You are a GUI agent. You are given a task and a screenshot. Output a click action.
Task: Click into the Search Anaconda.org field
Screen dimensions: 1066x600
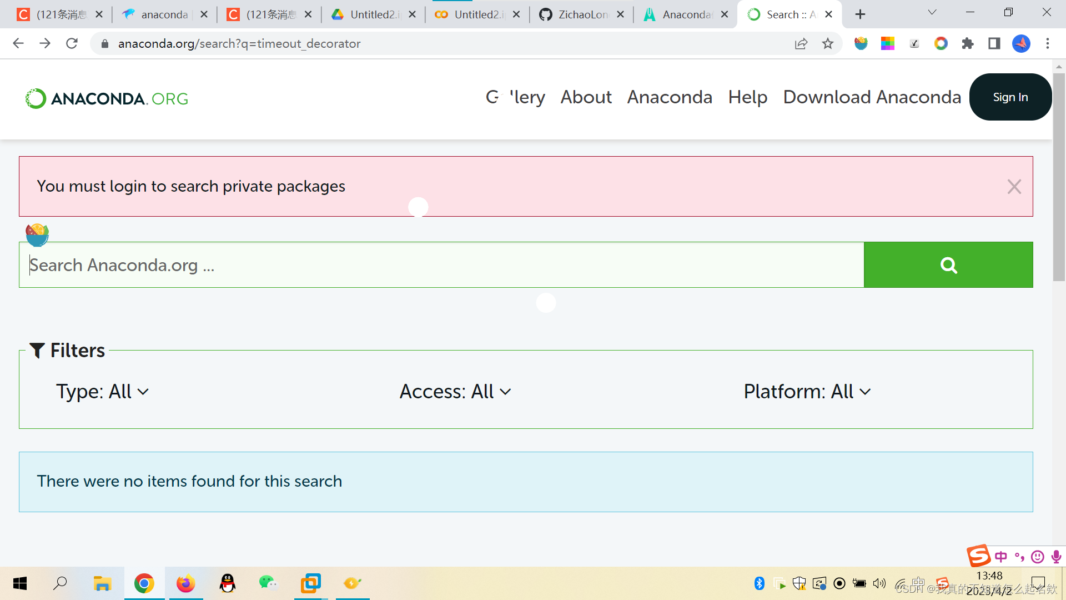(441, 265)
